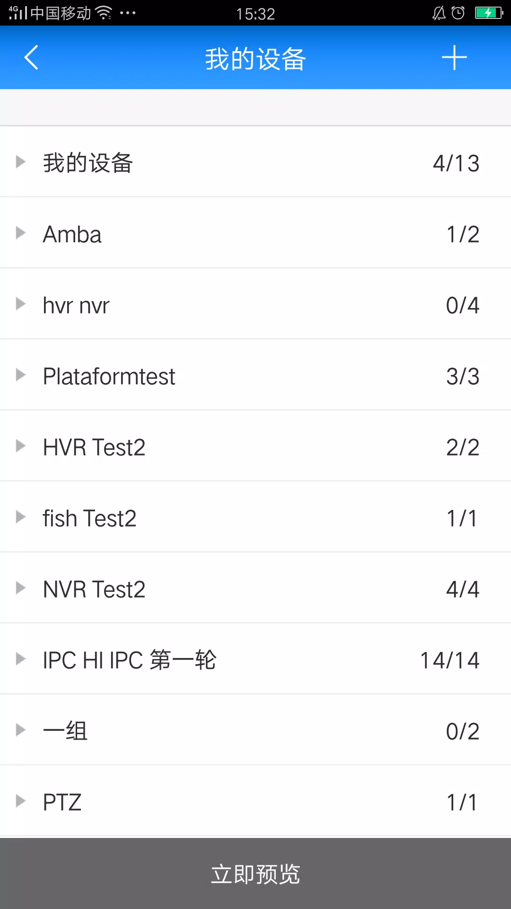Expand the 我的设备 group arrow
The width and height of the screenshot is (511, 909).
coord(20,162)
